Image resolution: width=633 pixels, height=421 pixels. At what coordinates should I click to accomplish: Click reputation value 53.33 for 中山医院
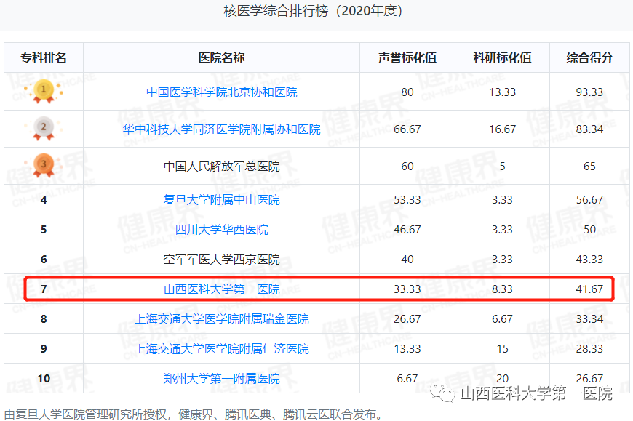(x=407, y=200)
